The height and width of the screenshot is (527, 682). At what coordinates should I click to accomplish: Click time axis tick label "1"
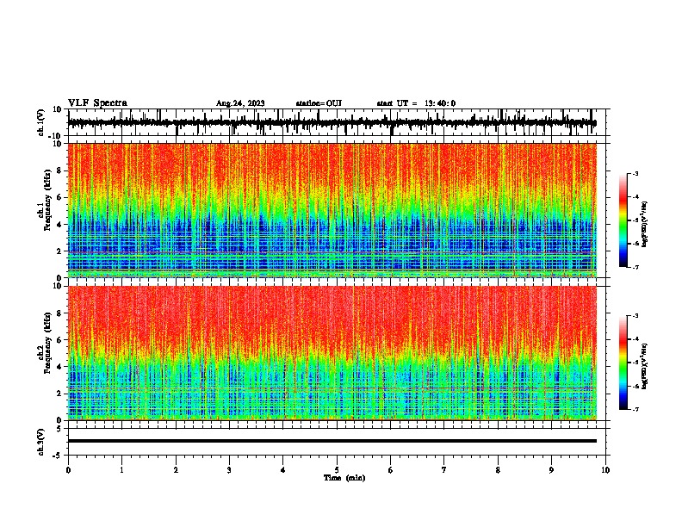click(121, 470)
